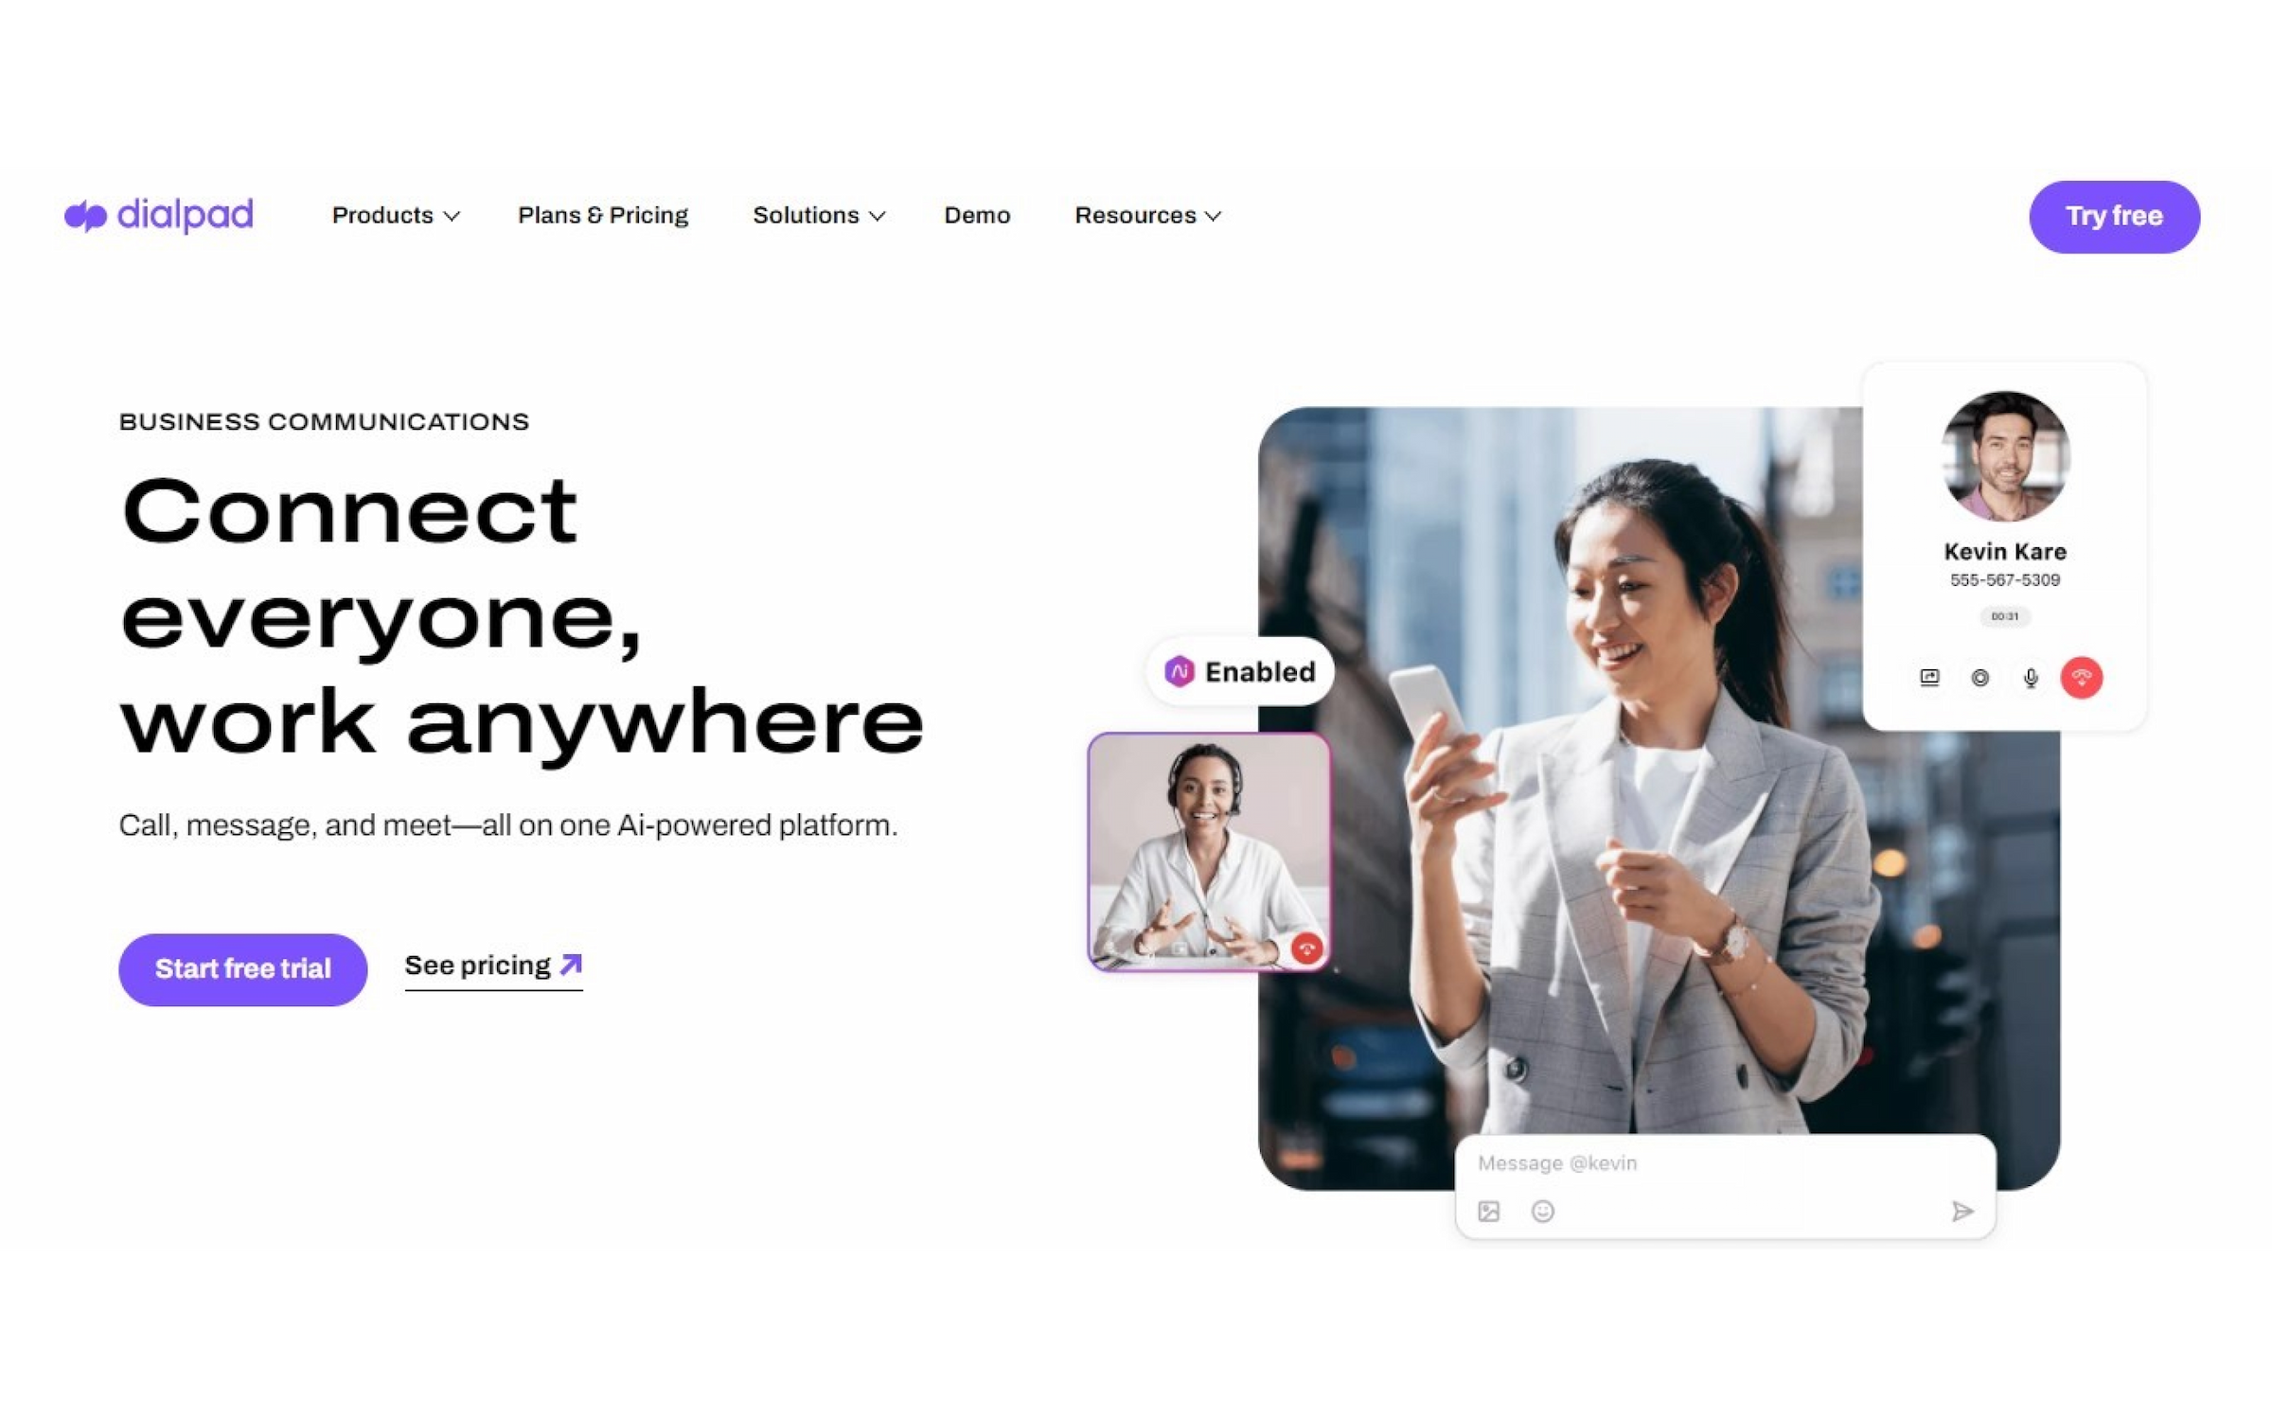Toggle the red end call button on video tile
The width and height of the screenshot is (2272, 1418).
click(x=1308, y=948)
